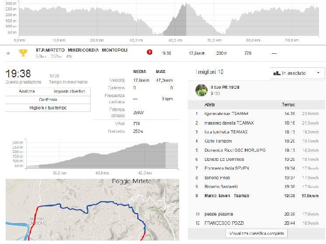The height and width of the screenshot is (244, 326).
Task: Select Migliora il tuo tempo
Action: point(48,108)
